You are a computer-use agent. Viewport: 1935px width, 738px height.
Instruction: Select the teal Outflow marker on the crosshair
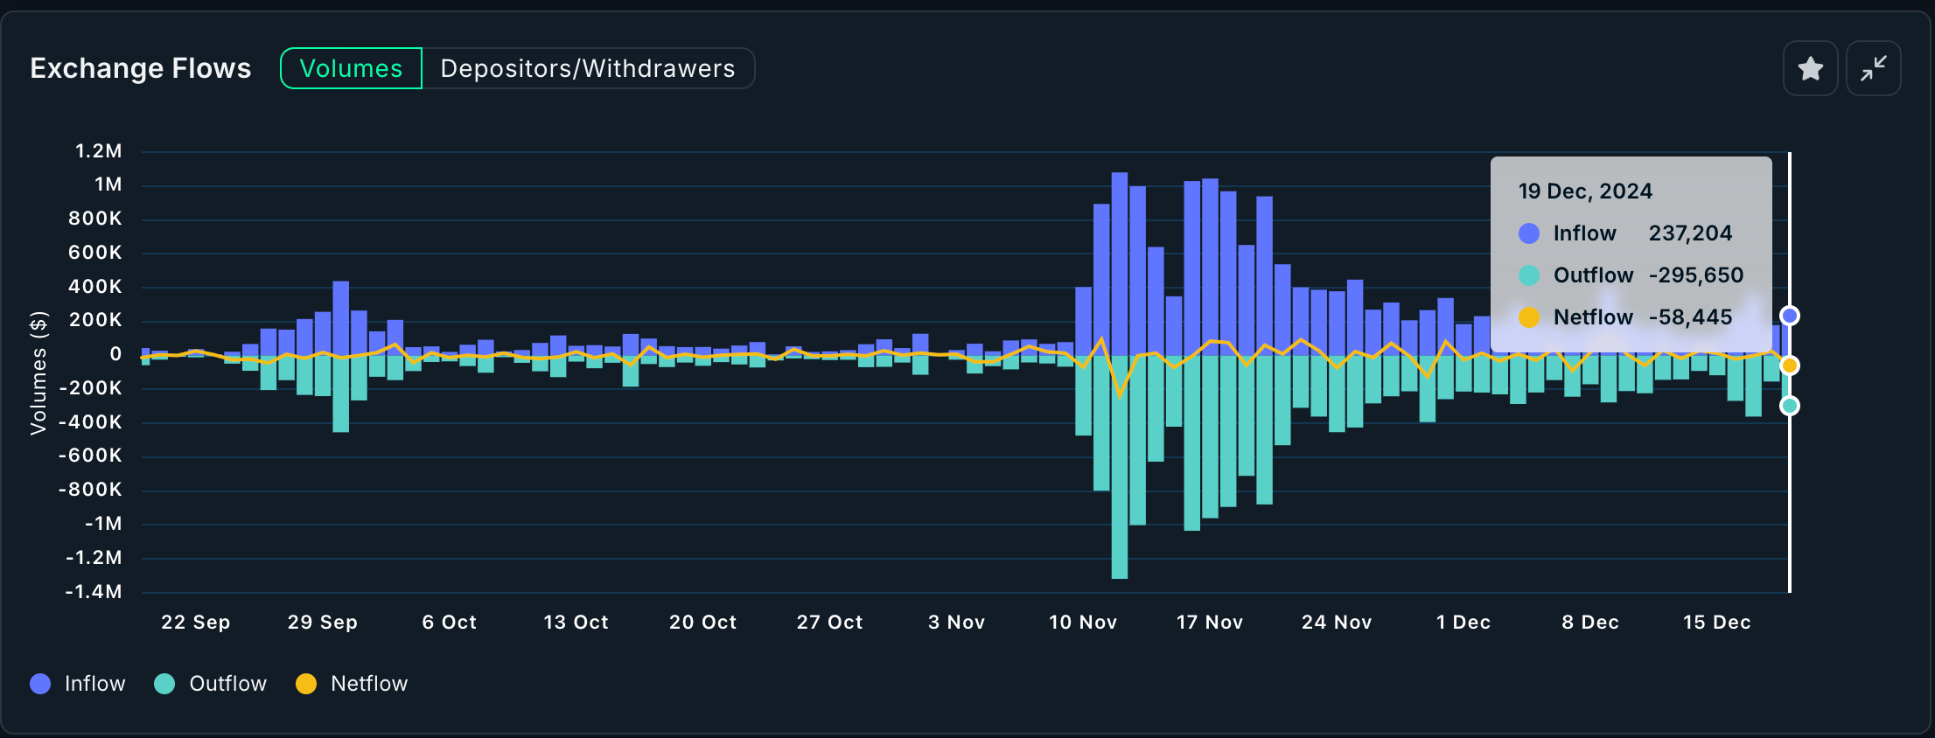pyautogui.click(x=1790, y=406)
